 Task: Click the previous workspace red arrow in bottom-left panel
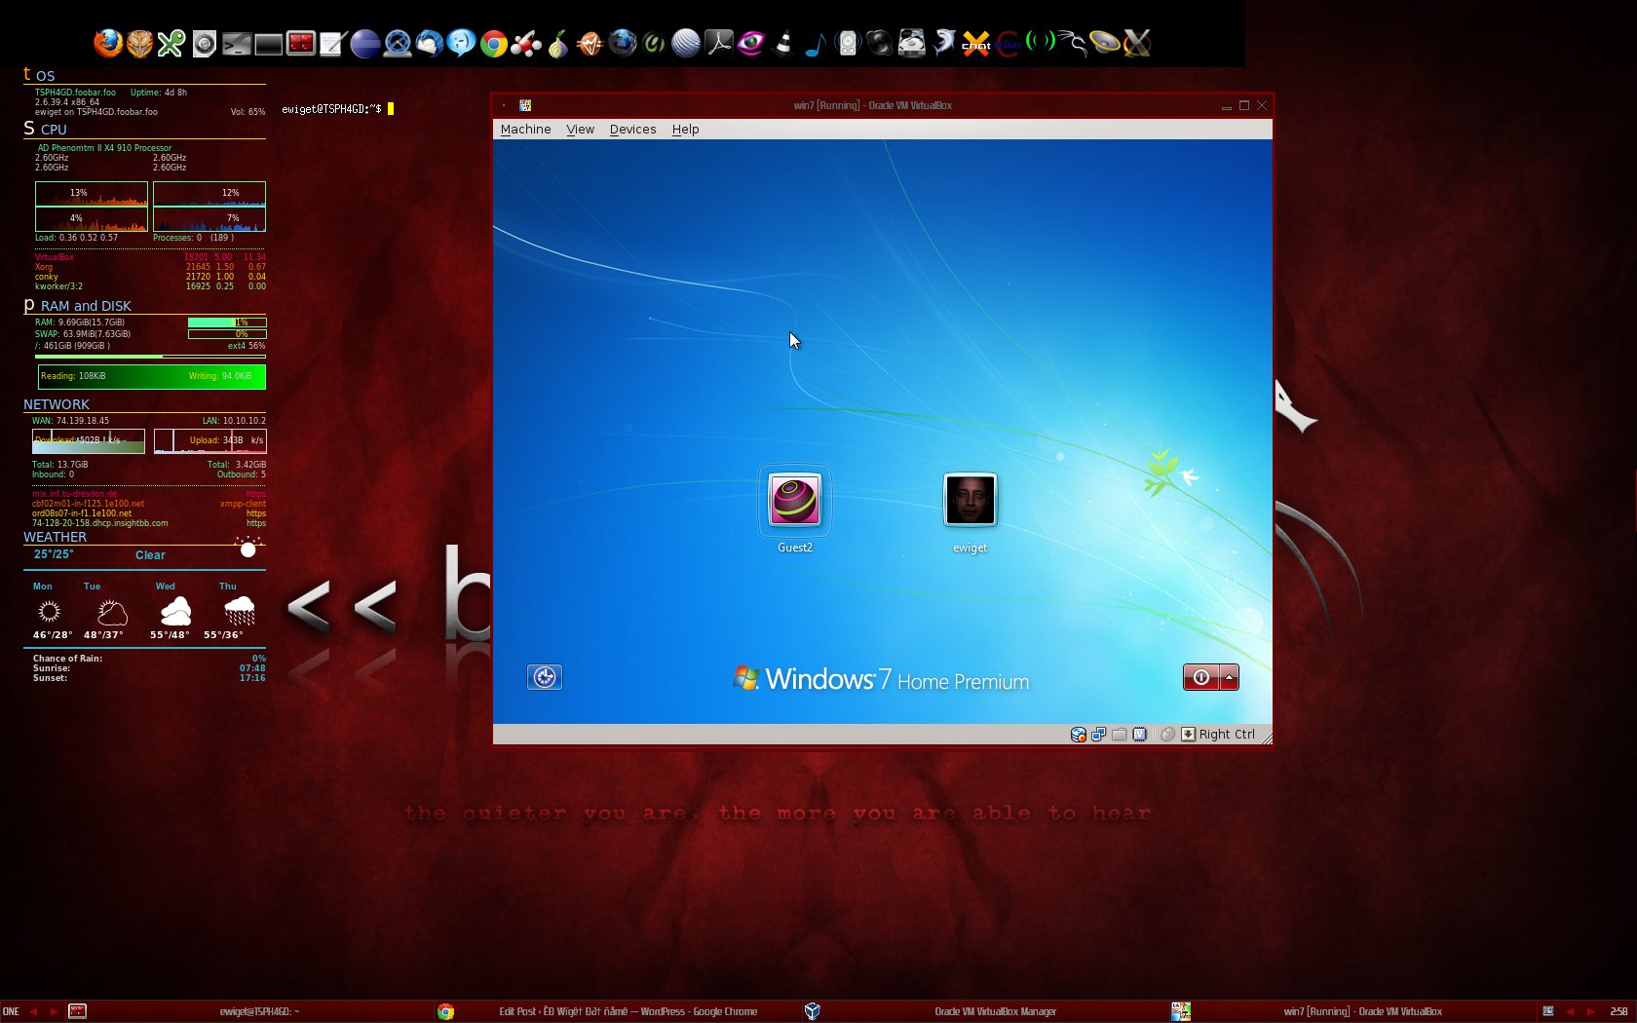(x=33, y=1011)
